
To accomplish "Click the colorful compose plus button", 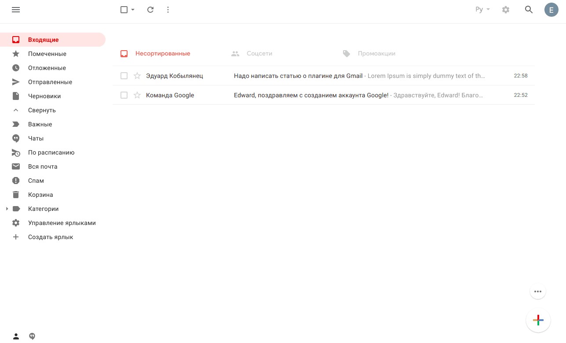I will pos(538,320).
